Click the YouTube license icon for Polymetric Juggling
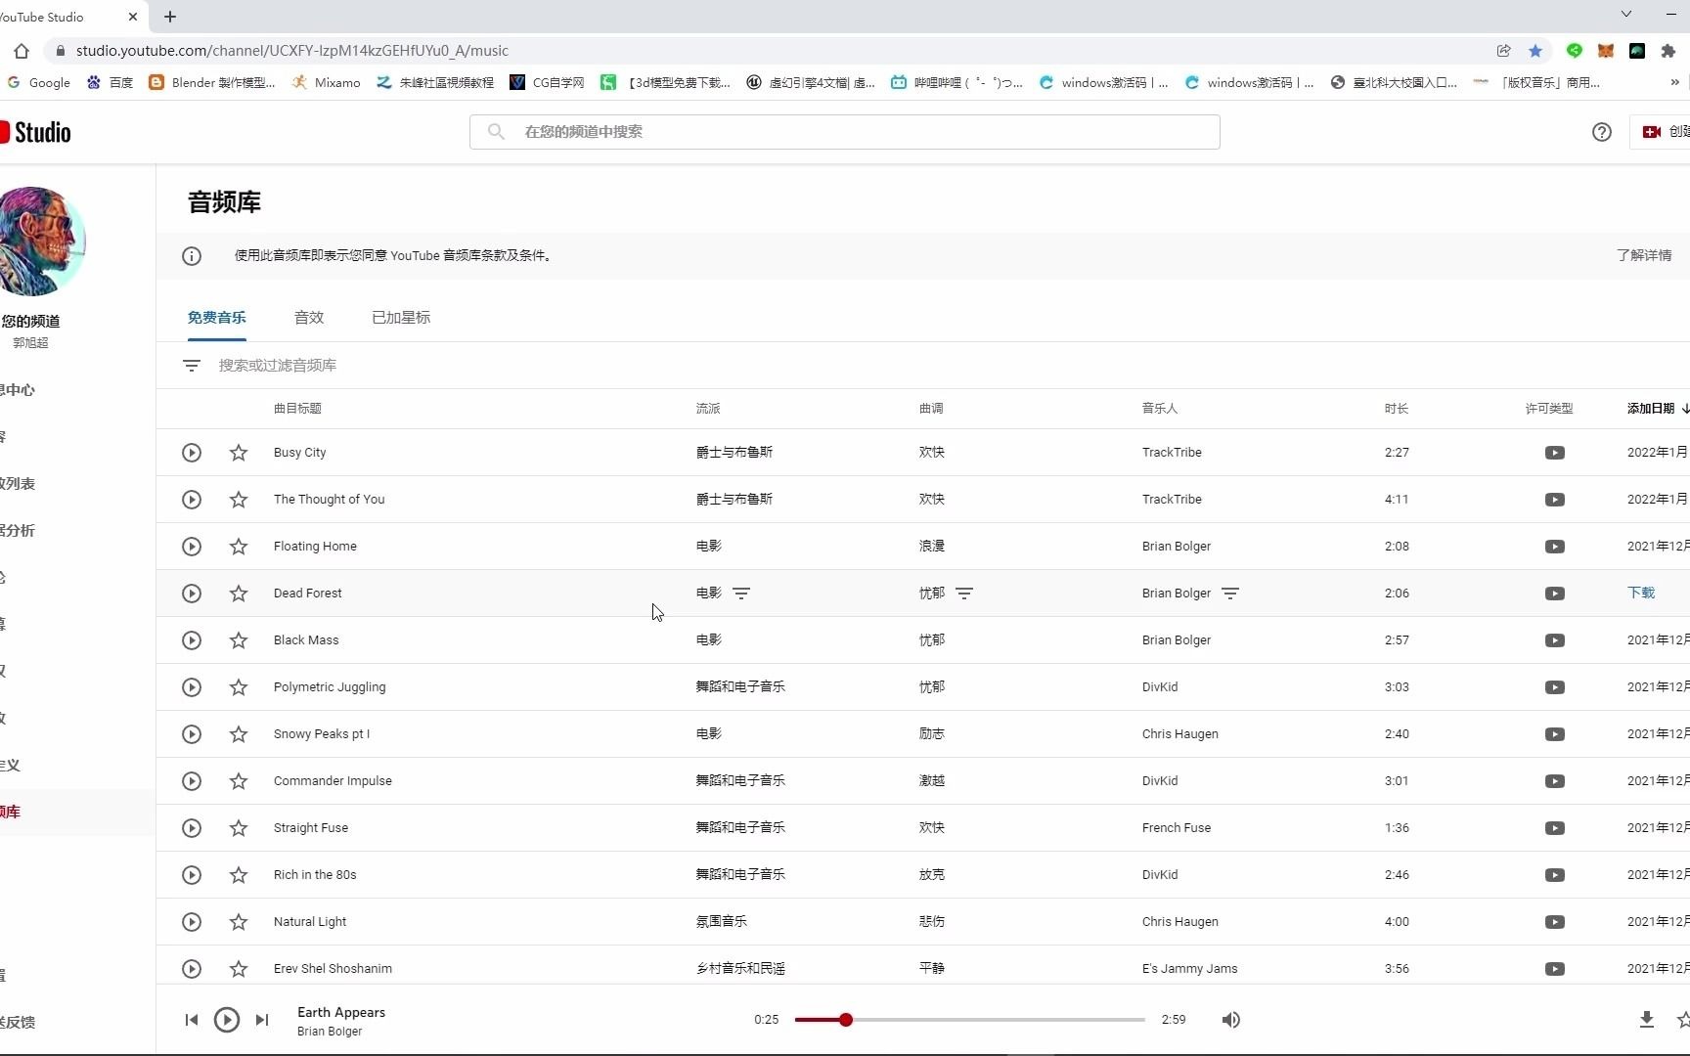The height and width of the screenshot is (1056, 1690). coord(1555,686)
